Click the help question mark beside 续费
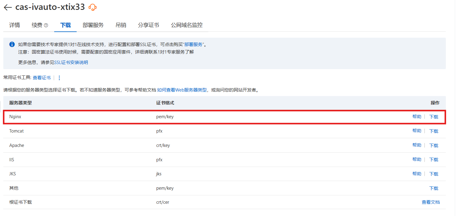Screen dimensions: 456x216 (x=46, y=25)
